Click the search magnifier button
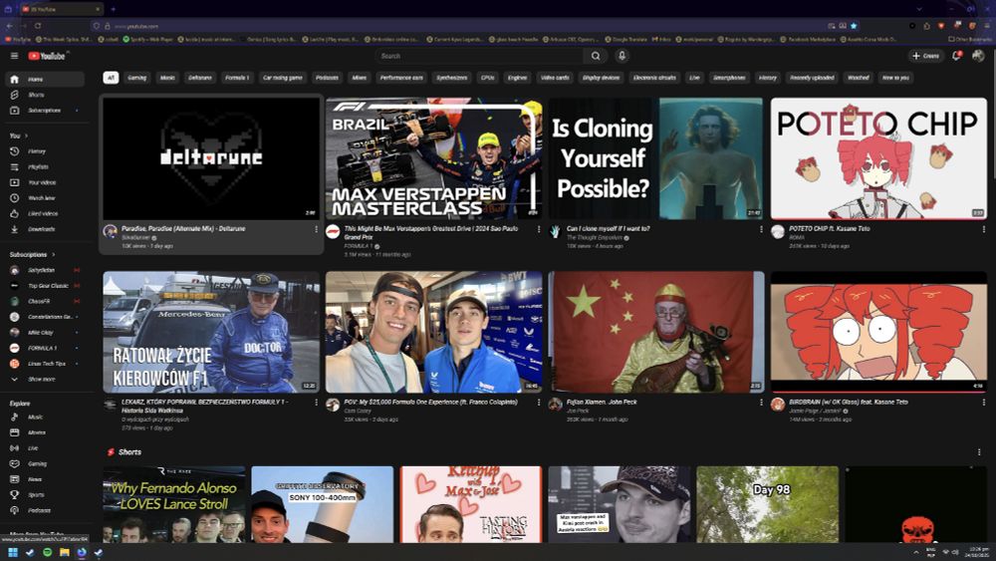 point(596,56)
